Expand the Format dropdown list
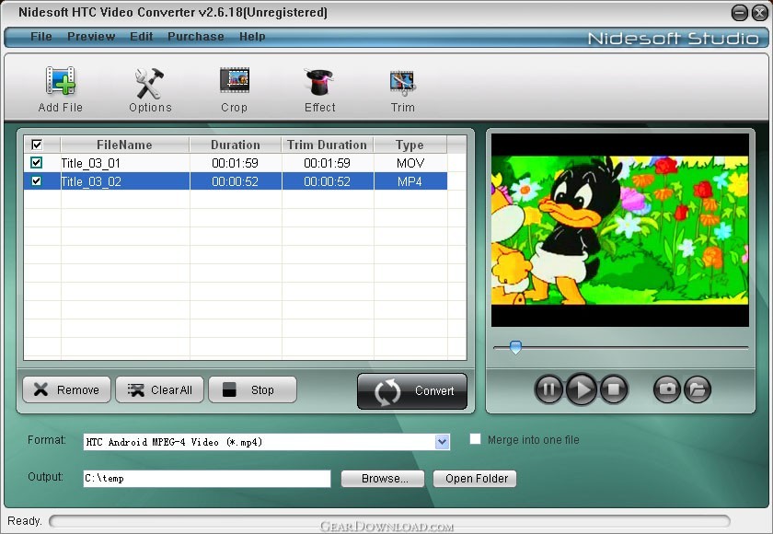This screenshot has height=534, width=773. [x=442, y=442]
